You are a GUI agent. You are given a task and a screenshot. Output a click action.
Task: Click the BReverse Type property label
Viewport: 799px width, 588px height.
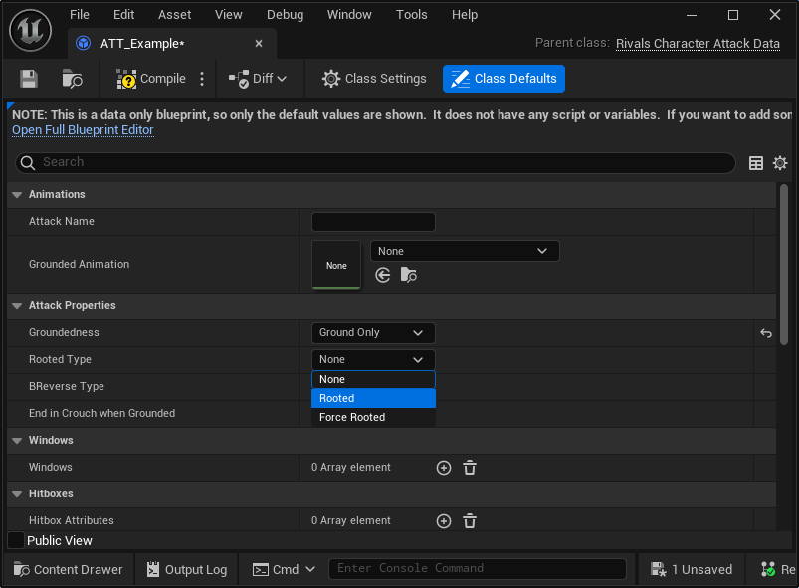(x=67, y=386)
